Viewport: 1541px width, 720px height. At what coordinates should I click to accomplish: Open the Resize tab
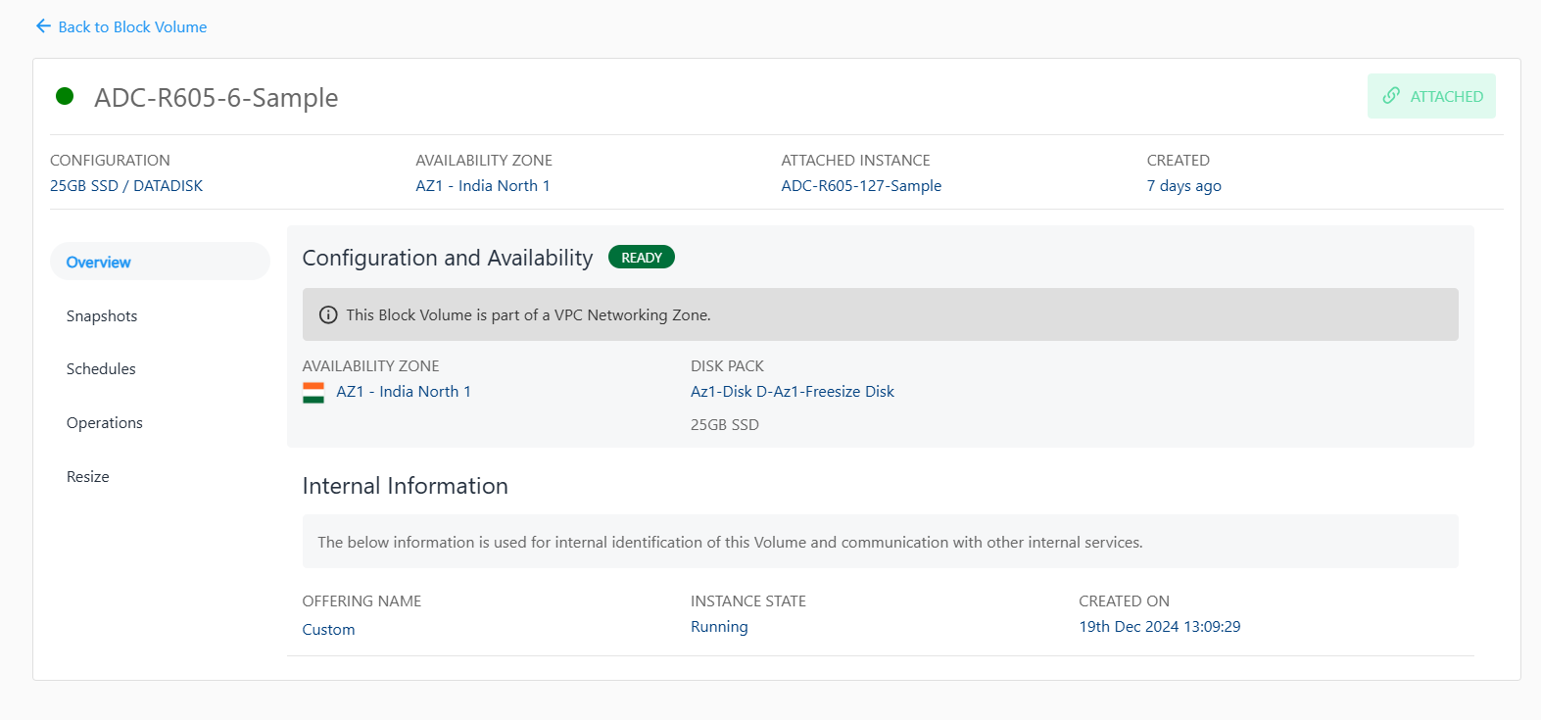pyautogui.click(x=88, y=477)
